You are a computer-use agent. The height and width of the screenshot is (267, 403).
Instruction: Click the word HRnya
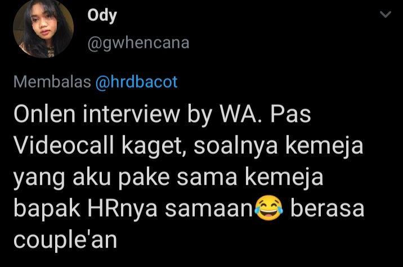tap(122, 210)
